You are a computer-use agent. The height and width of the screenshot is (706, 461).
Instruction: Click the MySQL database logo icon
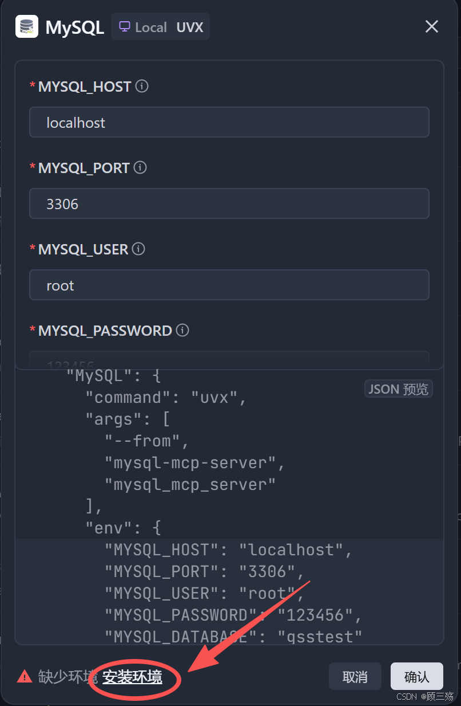[x=26, y=26]
